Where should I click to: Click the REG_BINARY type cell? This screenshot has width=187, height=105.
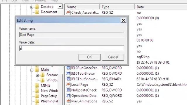pos(111,79)
